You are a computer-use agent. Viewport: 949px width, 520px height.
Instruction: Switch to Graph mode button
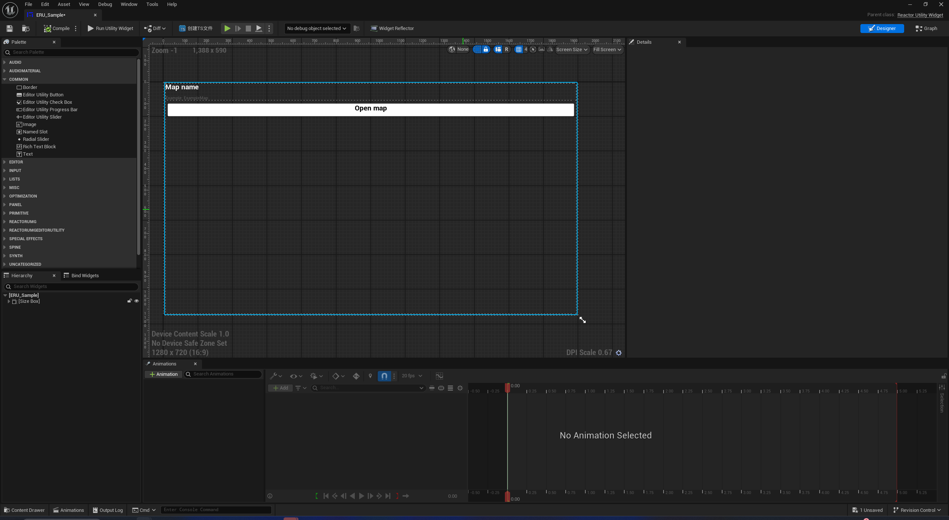click(926, 29)
